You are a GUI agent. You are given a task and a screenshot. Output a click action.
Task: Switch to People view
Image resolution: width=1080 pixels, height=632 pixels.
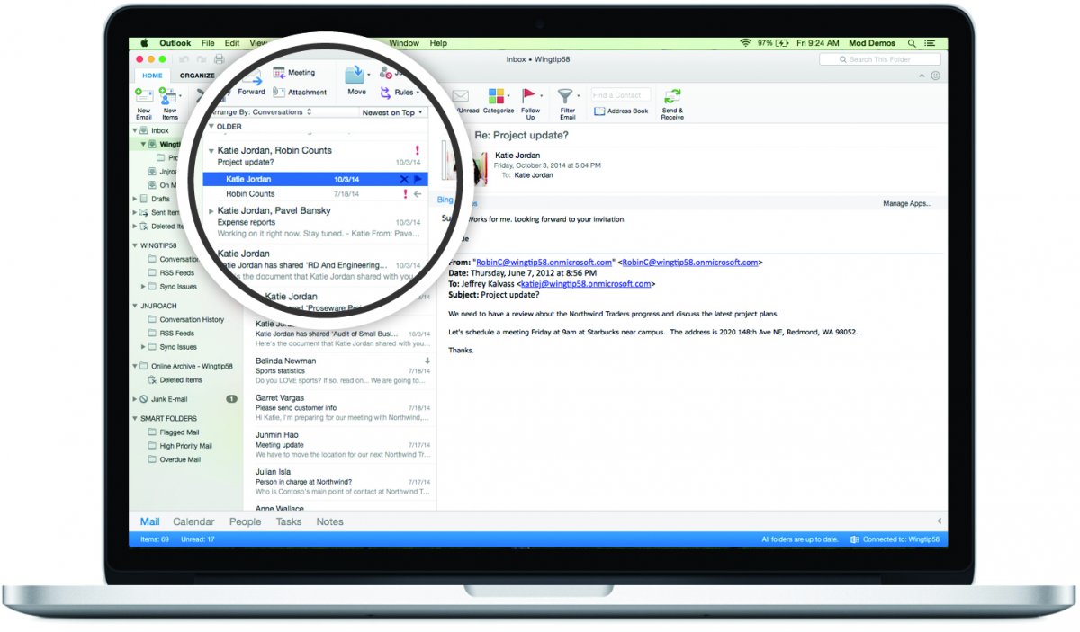[245, 521]
